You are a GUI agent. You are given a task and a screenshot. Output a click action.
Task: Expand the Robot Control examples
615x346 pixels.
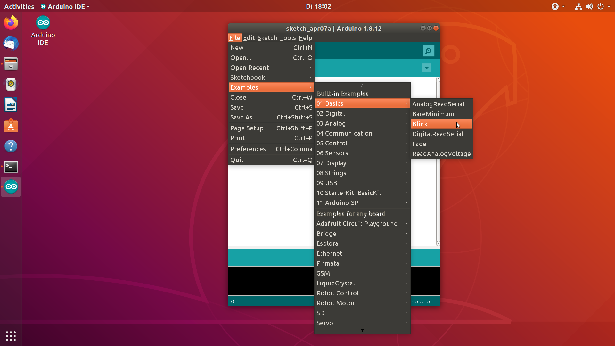point(362,293)
